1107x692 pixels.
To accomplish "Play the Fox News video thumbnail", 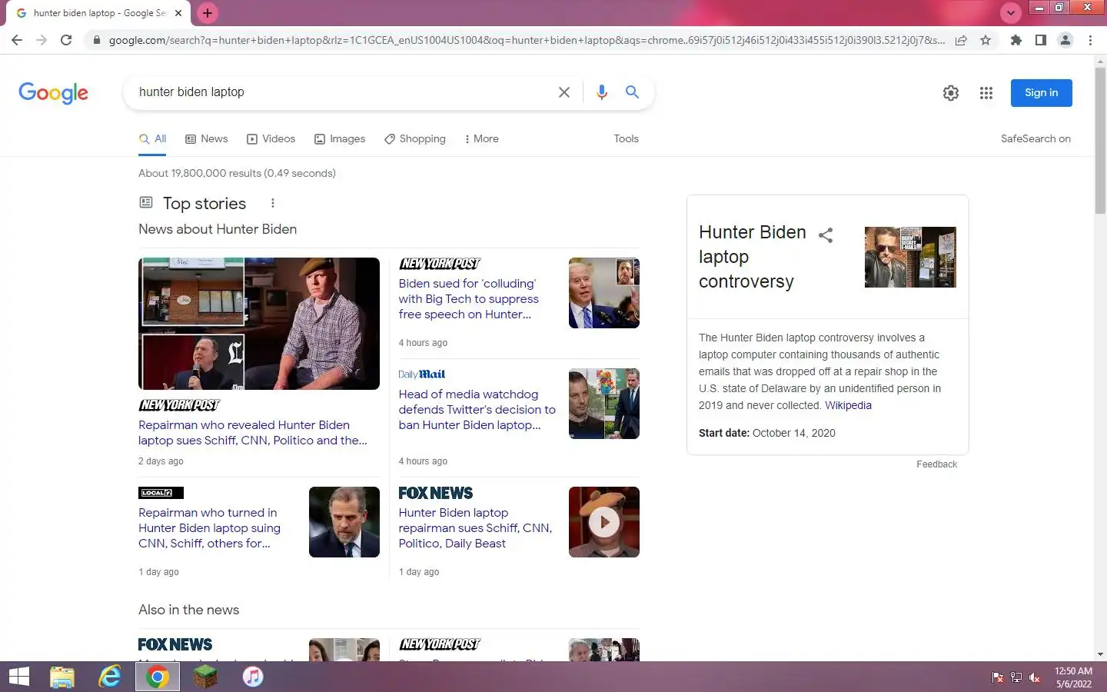I will coord(604,522).
